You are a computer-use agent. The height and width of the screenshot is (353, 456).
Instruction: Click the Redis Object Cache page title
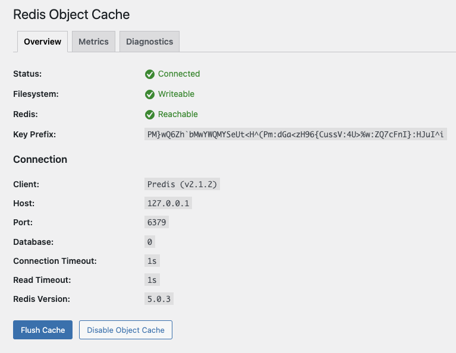point(71,14)
